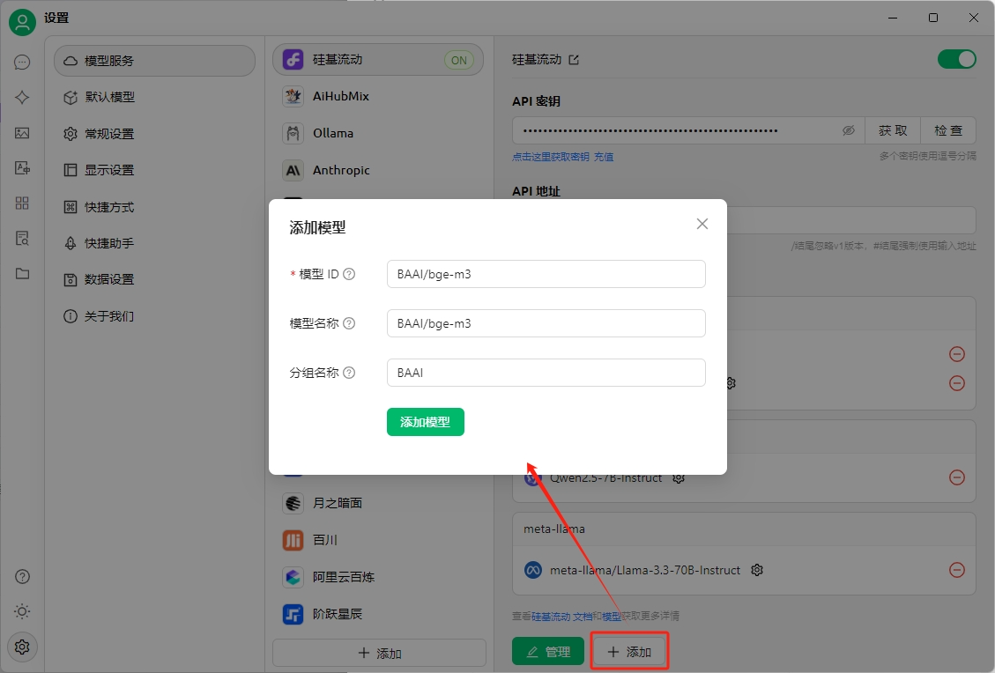Image resolution: width=995 pixels, height=673 pixels.
Task: Open 硅基流动 文档 link
Action: (561, 617)
